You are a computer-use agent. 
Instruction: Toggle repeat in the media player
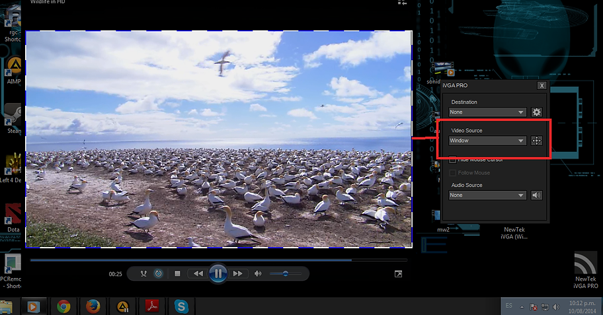159,274
